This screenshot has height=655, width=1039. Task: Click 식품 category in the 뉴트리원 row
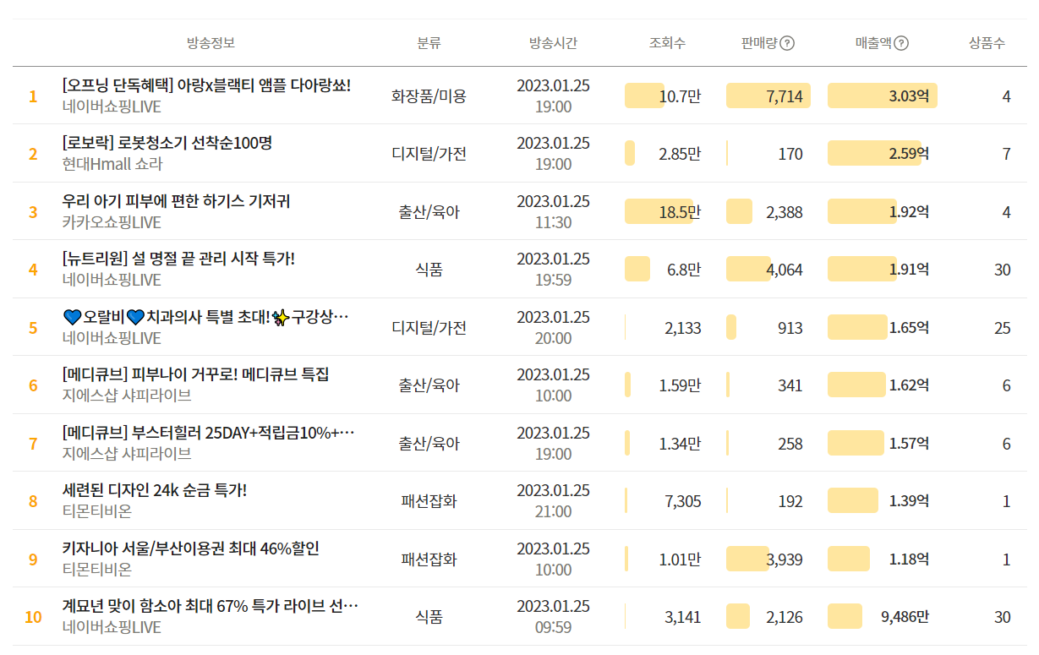click(429, 270)
